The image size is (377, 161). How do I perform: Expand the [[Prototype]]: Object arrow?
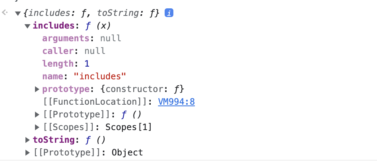tap(27, 153)
